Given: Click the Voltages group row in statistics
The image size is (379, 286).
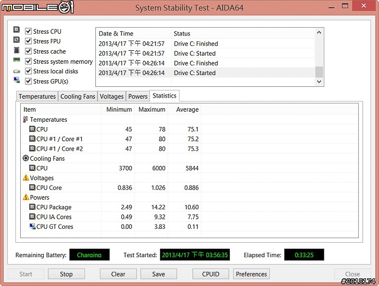Looking at the screenshot, I should (x=189, y=178).
